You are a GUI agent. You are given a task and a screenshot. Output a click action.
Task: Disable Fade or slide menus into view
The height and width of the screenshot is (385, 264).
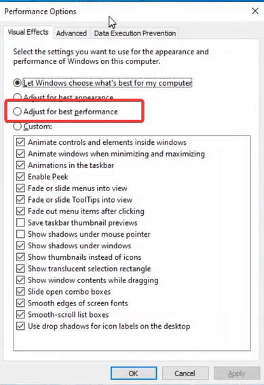pyautogui.click(x=20, y=188)
